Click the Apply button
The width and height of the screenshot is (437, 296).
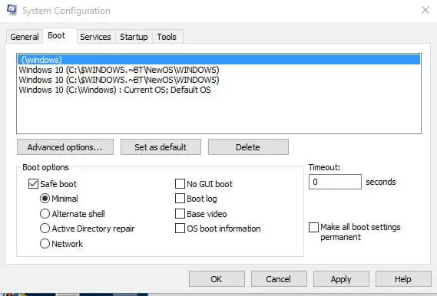point(341,279)
